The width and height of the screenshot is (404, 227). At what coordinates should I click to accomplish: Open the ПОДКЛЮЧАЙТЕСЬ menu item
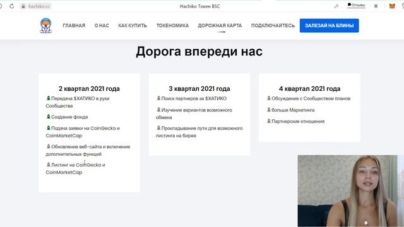click(273, 25)
